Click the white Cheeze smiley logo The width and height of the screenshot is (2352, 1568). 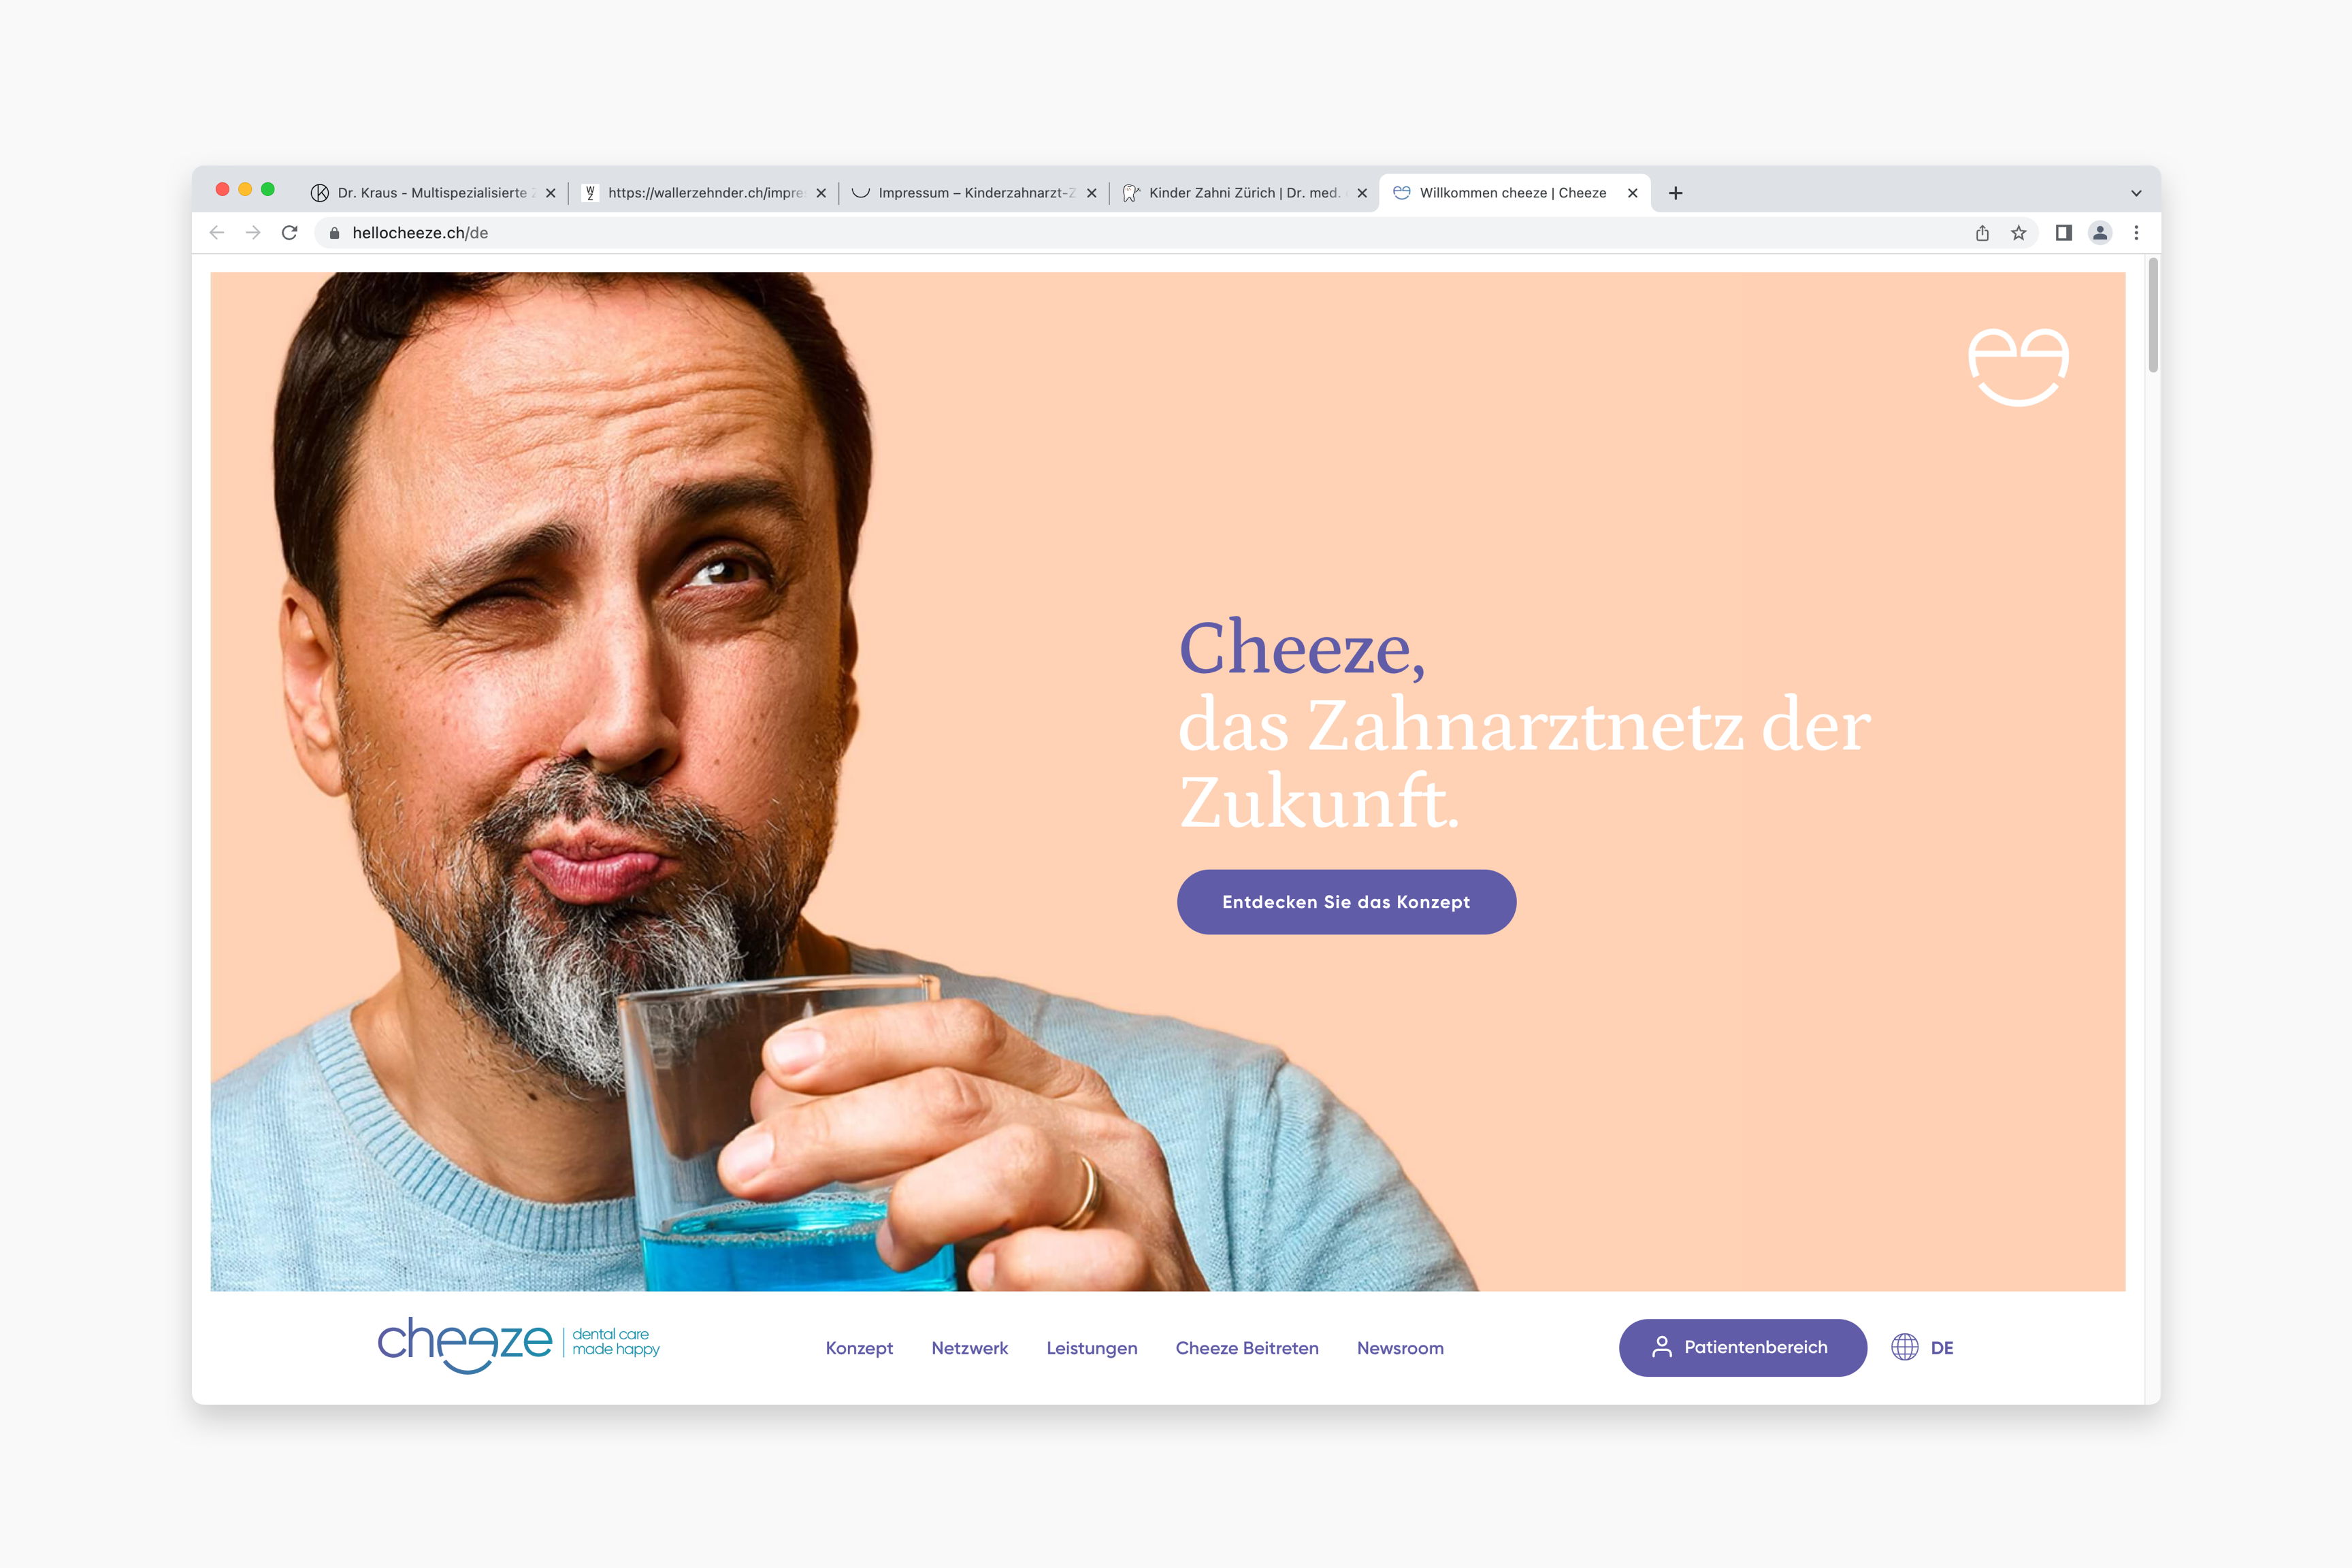(2018, 366)
